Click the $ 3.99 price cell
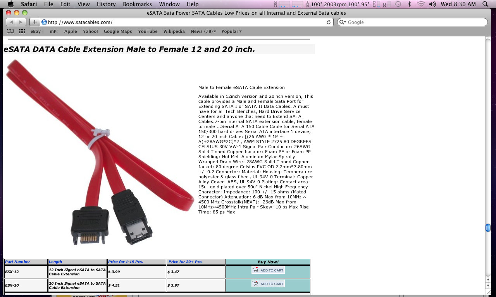This screenshot has height=297, width=496. coord(136,272)
